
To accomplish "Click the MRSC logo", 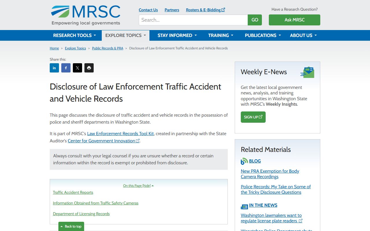I will pos(86,15).
